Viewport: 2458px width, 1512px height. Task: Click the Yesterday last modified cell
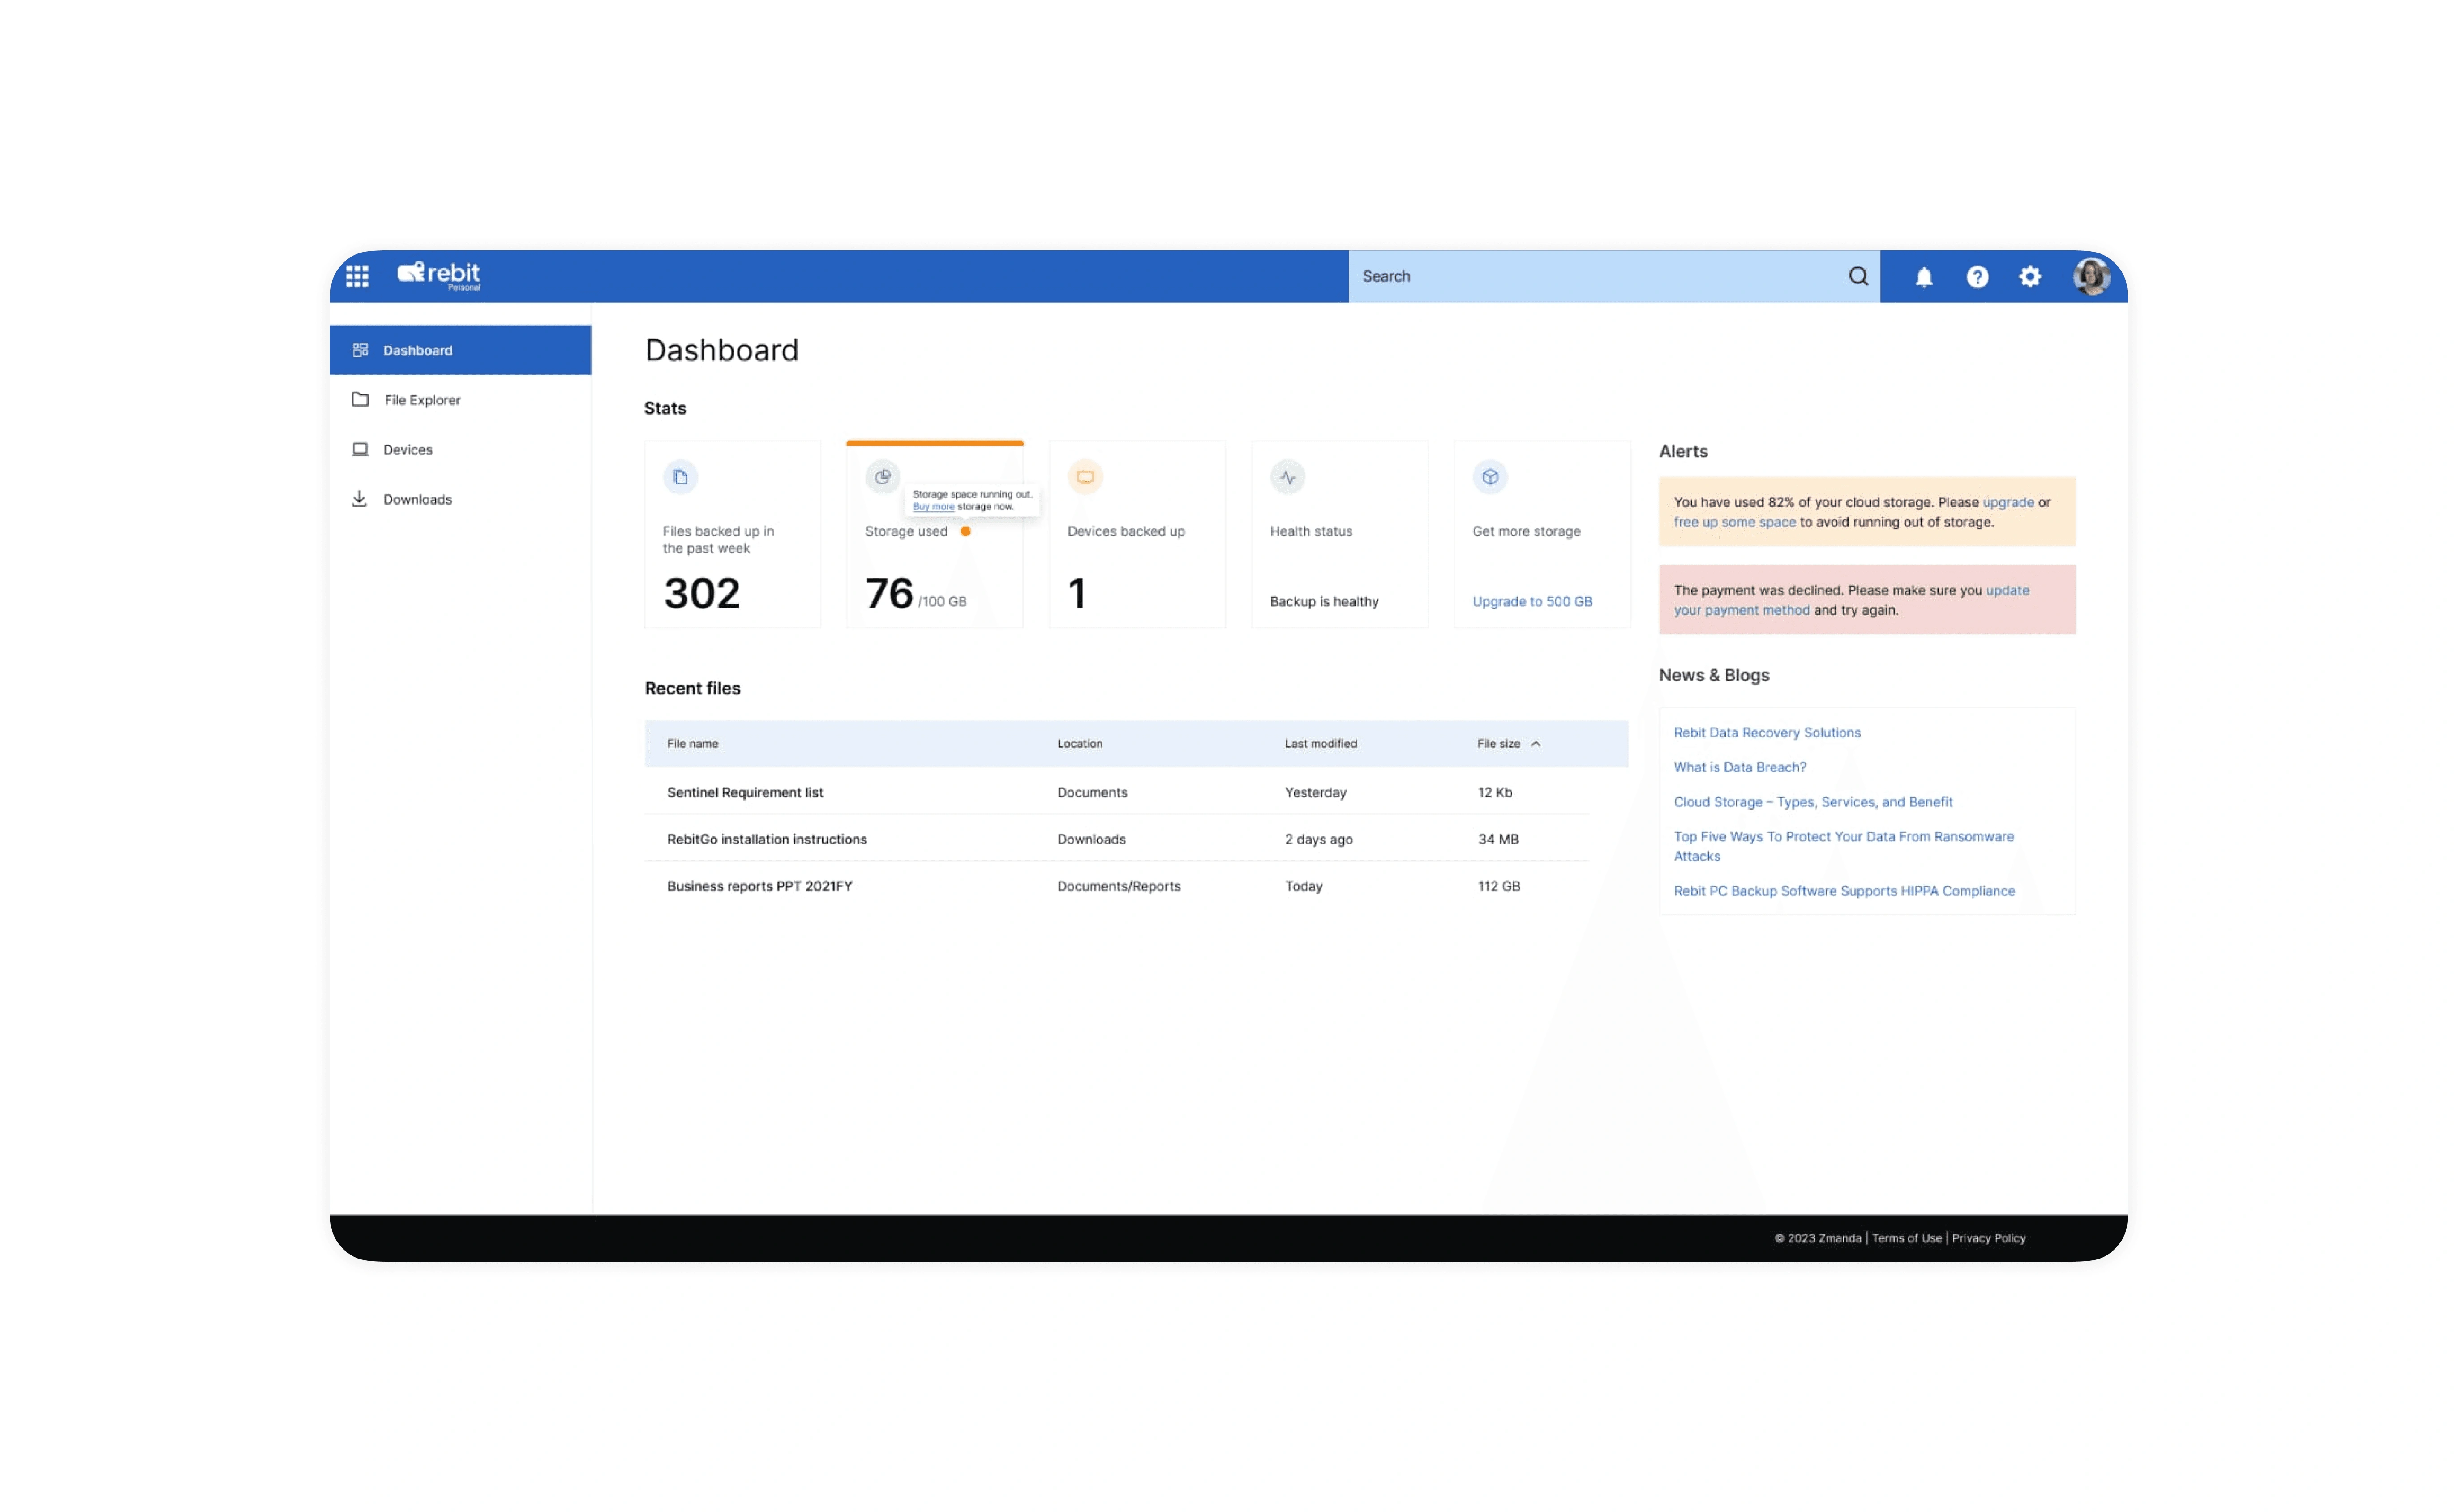pos(1315,792)
